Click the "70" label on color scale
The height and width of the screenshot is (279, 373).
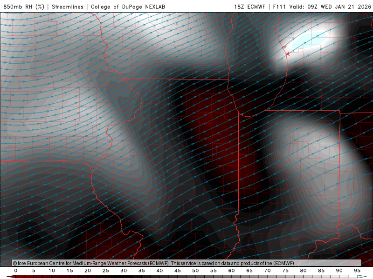[267, 271]
